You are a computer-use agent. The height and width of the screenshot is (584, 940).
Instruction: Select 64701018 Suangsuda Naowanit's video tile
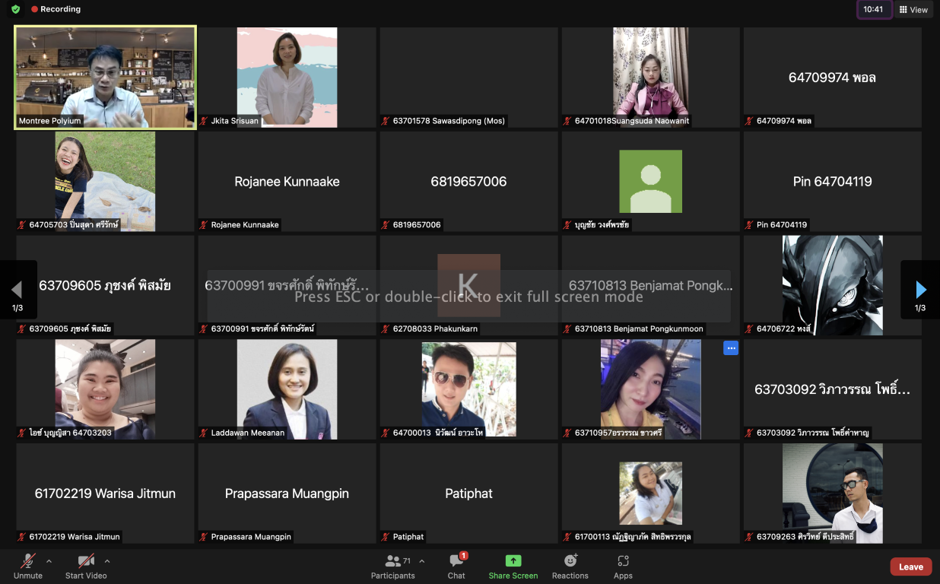(x=650, y=77)
